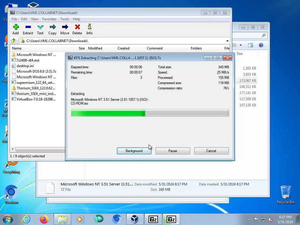300x225 pixels.
Task: Open the Help menu
Action: [76, 19]
